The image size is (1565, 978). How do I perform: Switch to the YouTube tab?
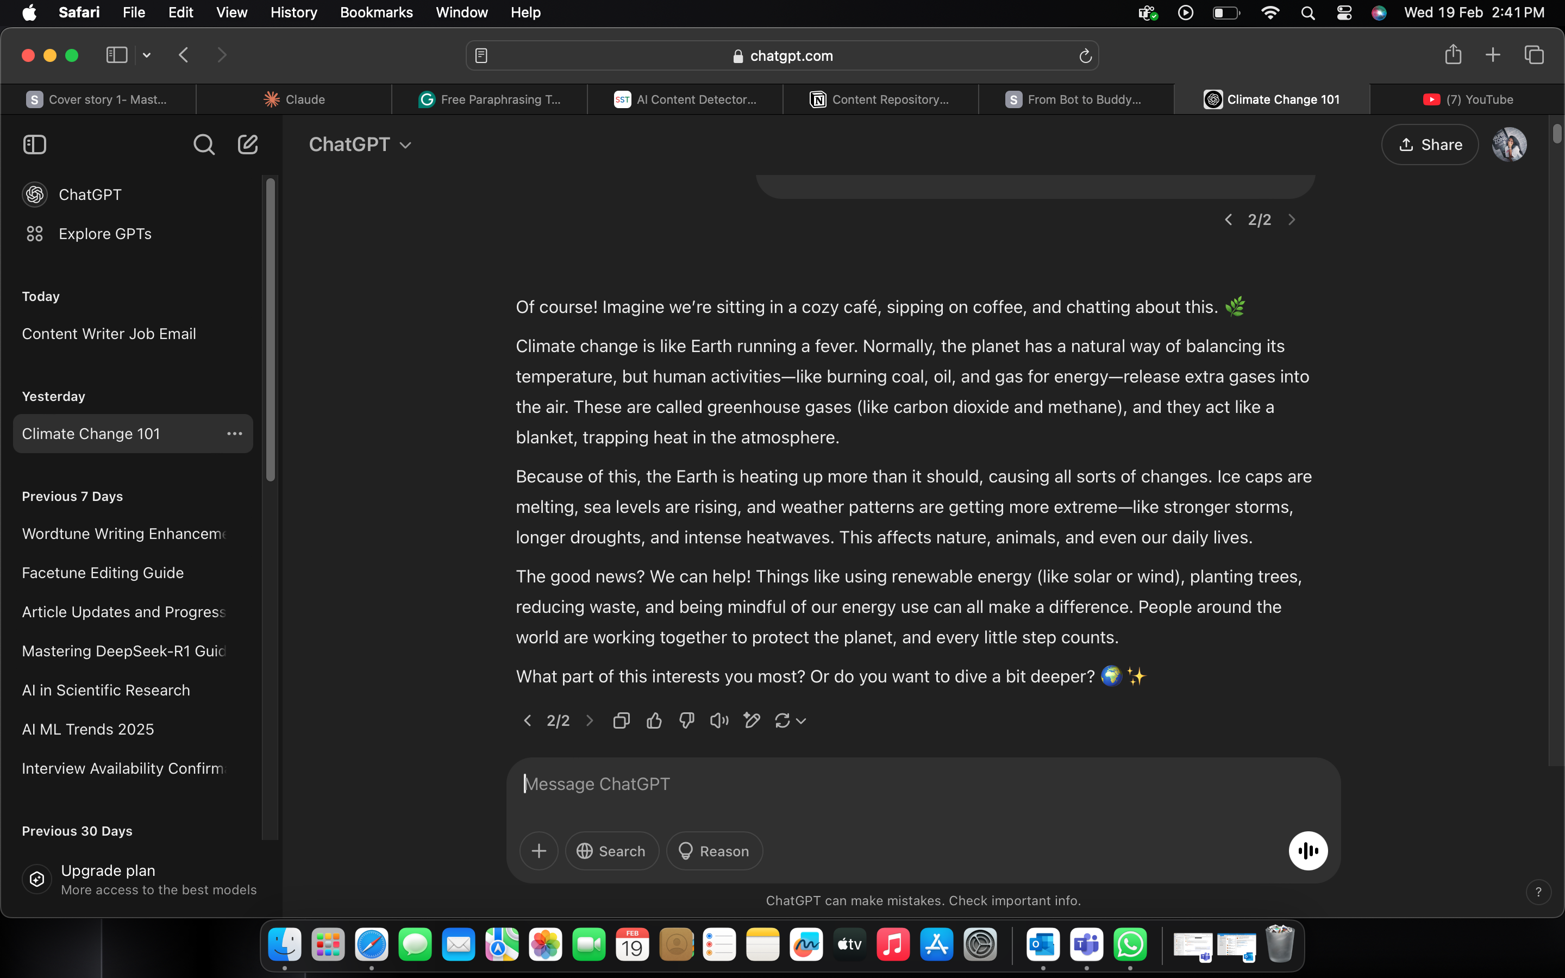[x=1467, y=99]
